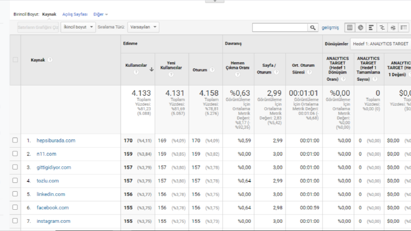Check the instagram.com row checkbox
Screen dimensions: 411x231
pos(15,221)
